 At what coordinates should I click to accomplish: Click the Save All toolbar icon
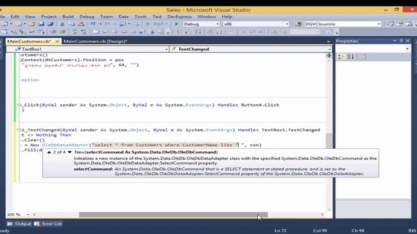pos(51,24)
